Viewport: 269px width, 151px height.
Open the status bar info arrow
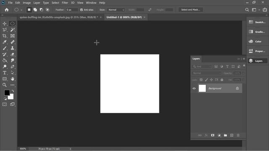pyautogui.click(x=70, y=149)
